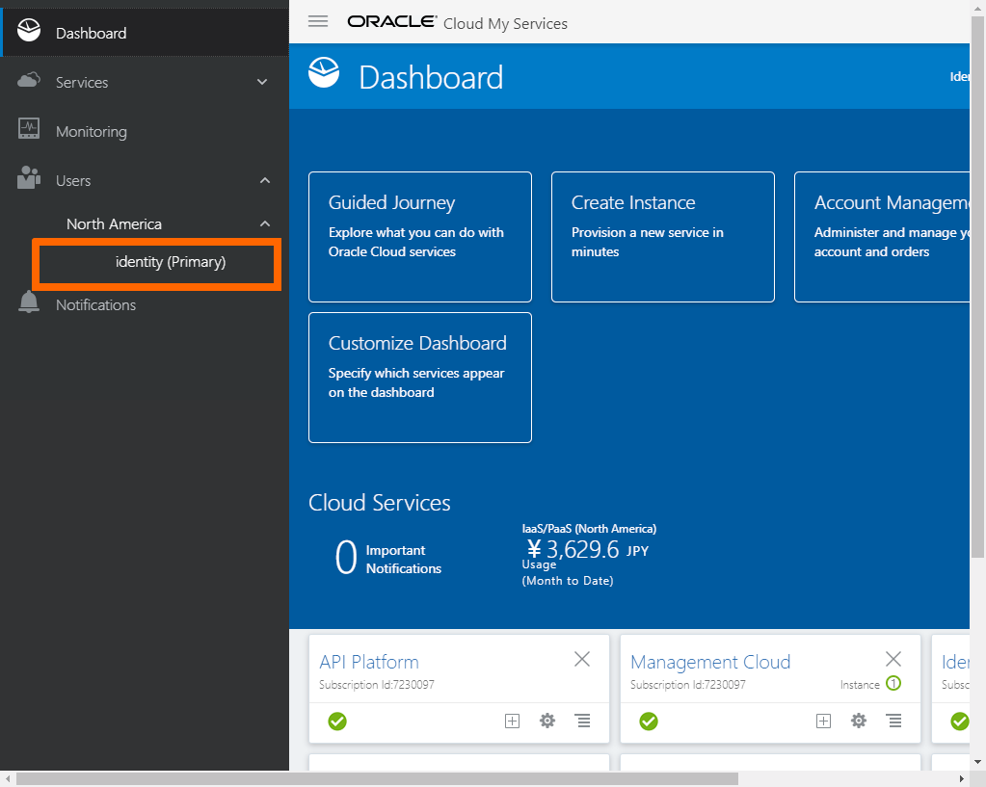Screen dimensions: 986x787
Task: Click Management Cloud instance count badge
Action: coord(893,683)
